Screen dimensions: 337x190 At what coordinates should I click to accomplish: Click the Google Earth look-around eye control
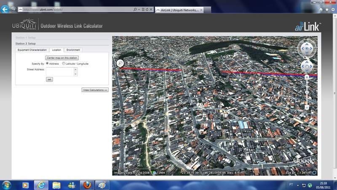pyautogui.click(x=307, y=48)
